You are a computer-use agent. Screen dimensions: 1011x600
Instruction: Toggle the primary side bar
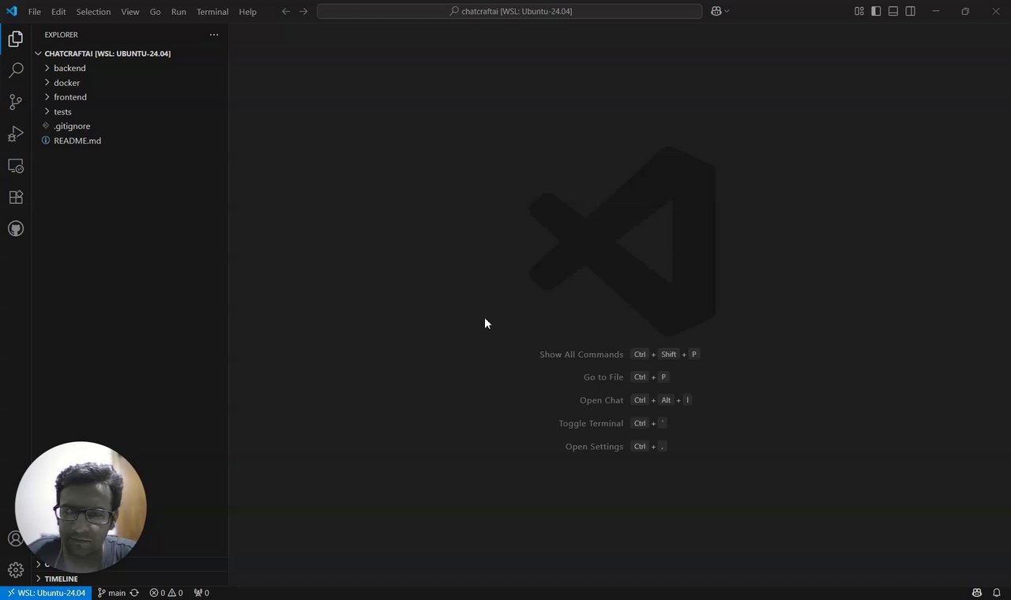click(876, 11)
